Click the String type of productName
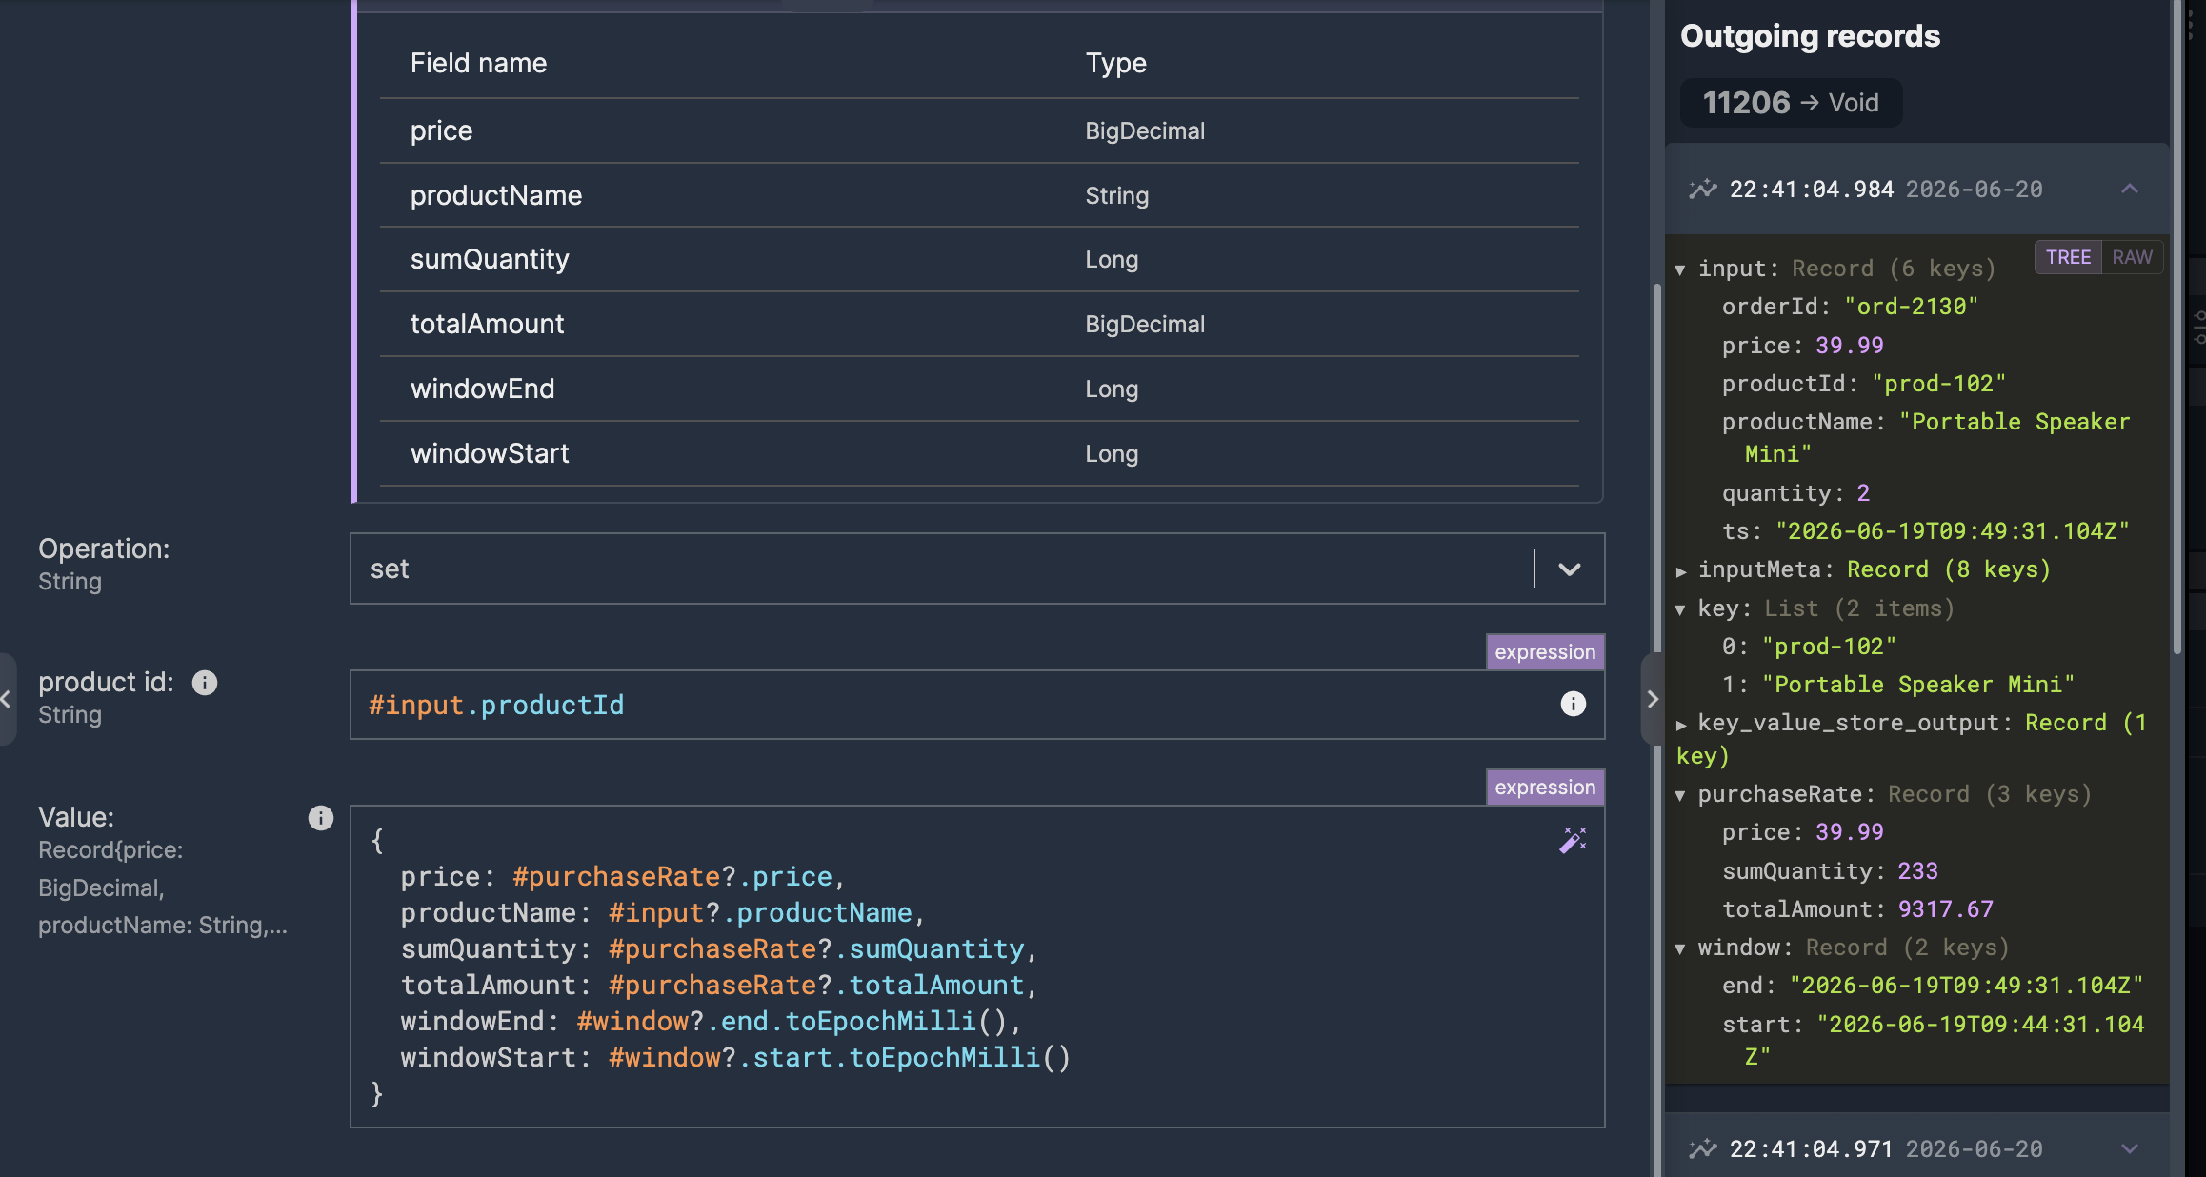 [1116, 195]
